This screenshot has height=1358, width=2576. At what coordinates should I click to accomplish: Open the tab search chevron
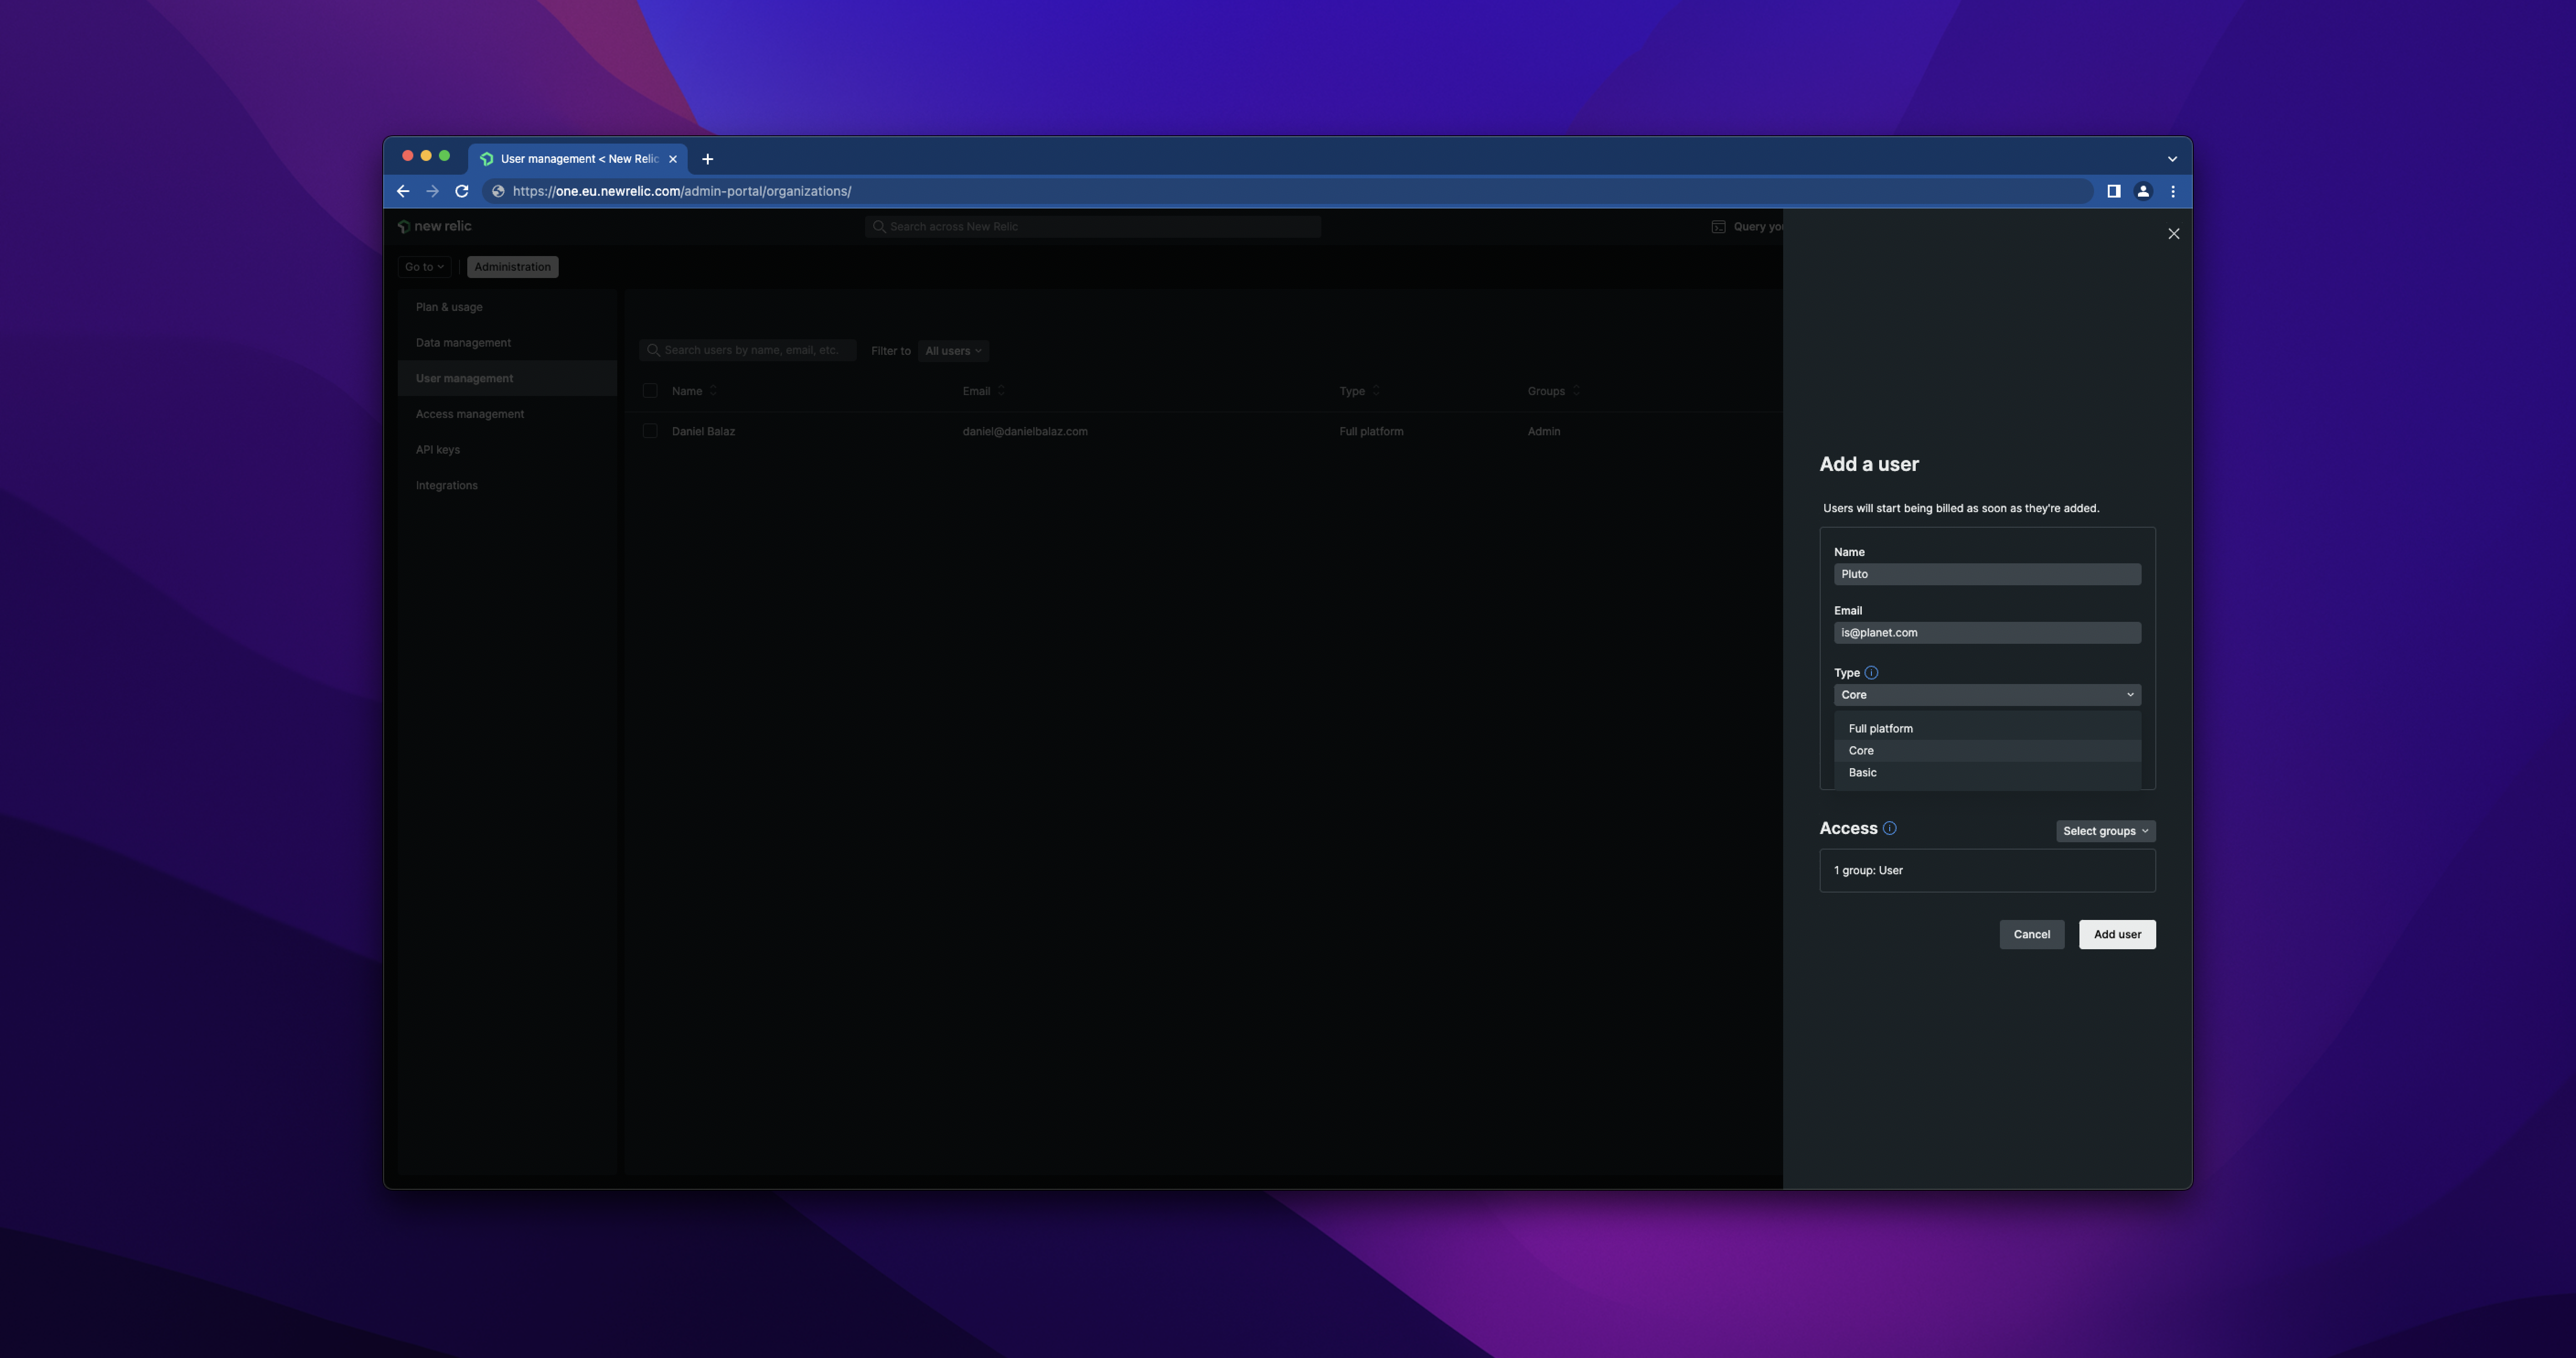pyautogui.click(x=2172, y=159)
